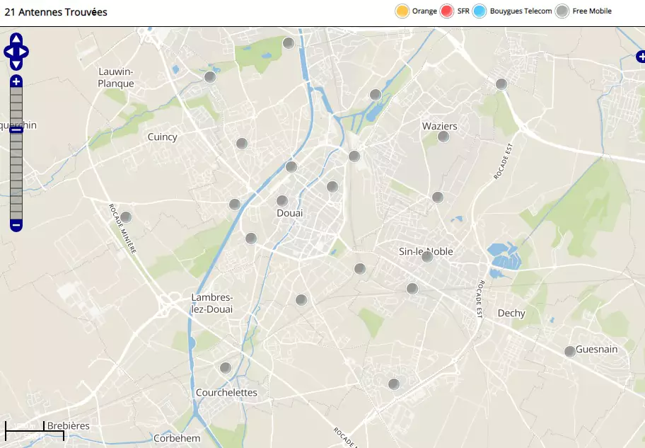645x448 pixels.
Task: Pan the map right with the east arrow
Action: (x=24, y=52)
